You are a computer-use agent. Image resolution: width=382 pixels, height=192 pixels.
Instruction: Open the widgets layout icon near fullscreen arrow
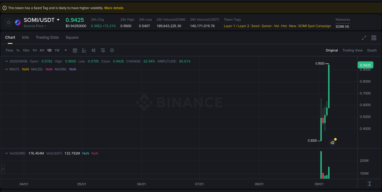coord(374,38)
